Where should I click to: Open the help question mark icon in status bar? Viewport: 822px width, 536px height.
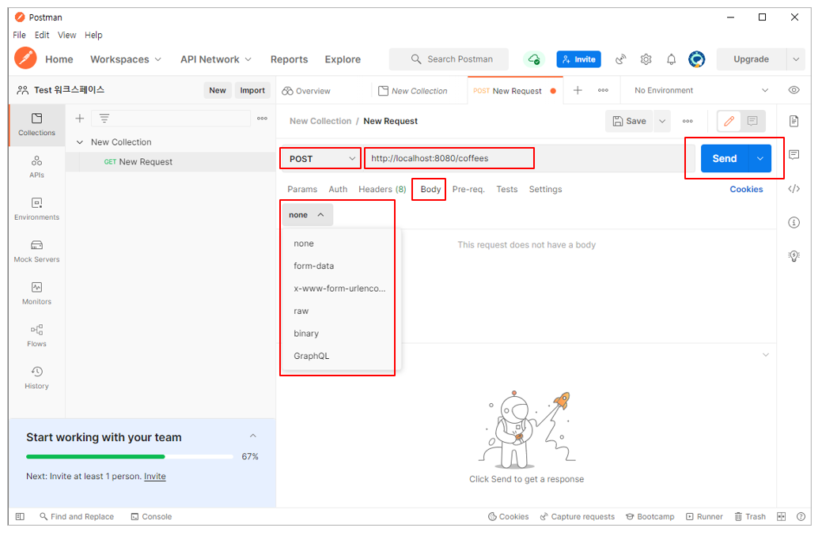801,516
